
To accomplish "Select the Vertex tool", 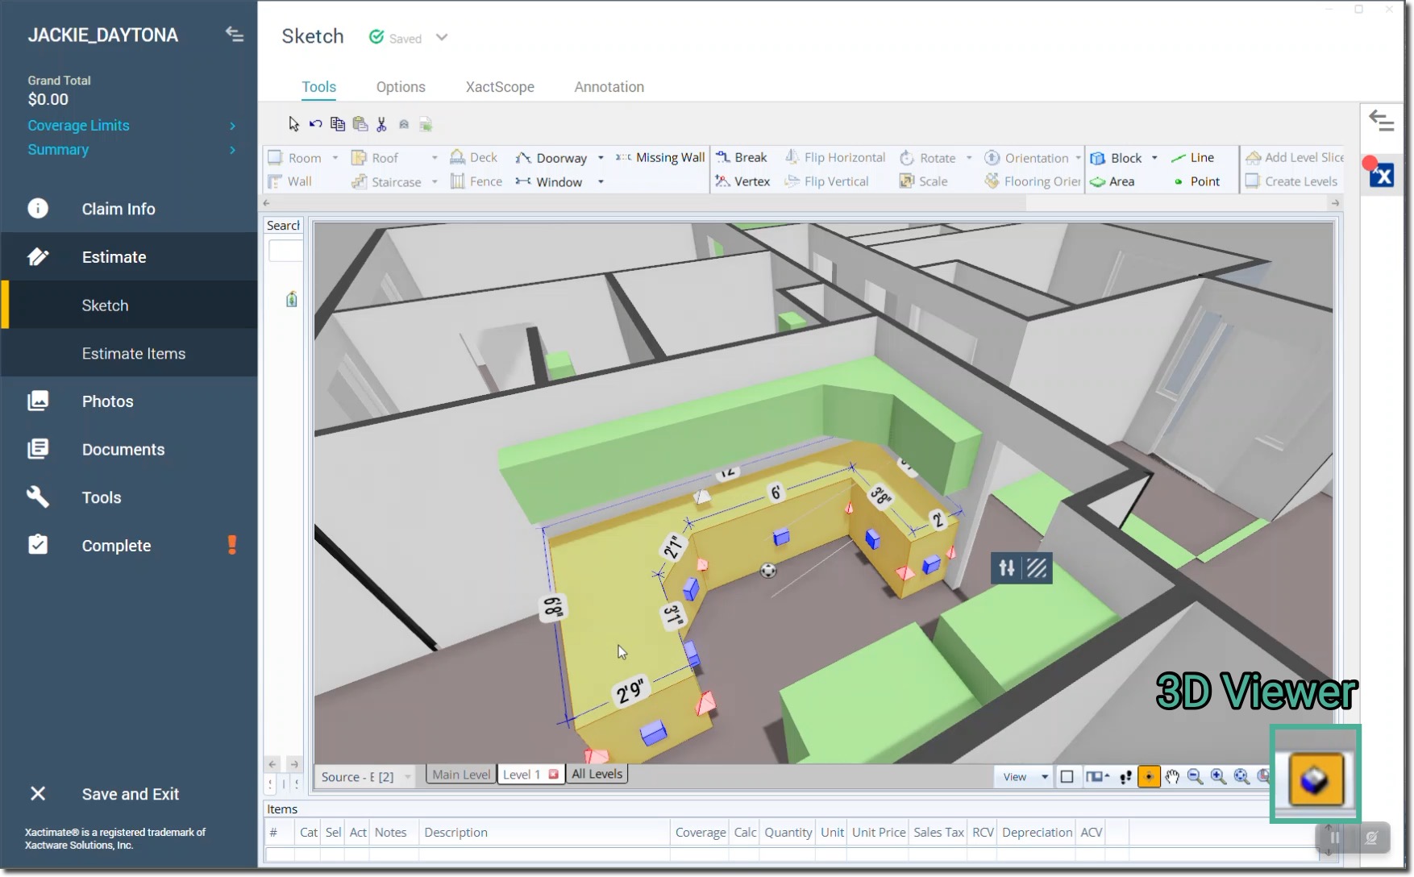I will tap(743, 181).
